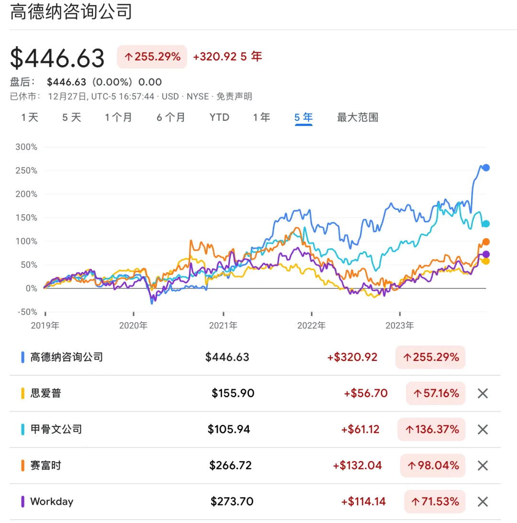Show the 6个月 chart range
This screenshot has height=523, width=517.
[171, 117]
